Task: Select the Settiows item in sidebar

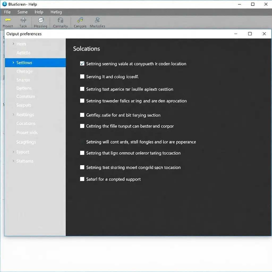Action: (24, 63)
